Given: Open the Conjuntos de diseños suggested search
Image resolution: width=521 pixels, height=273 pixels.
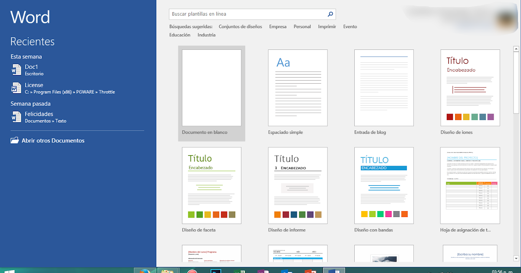Looking at the screenshot, I should 240,26.
